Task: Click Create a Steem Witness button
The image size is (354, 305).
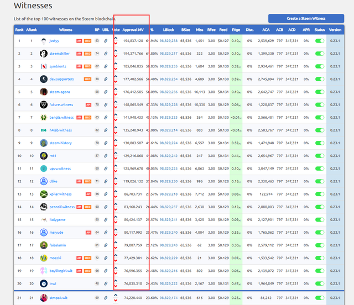Action: click(306, 18)
